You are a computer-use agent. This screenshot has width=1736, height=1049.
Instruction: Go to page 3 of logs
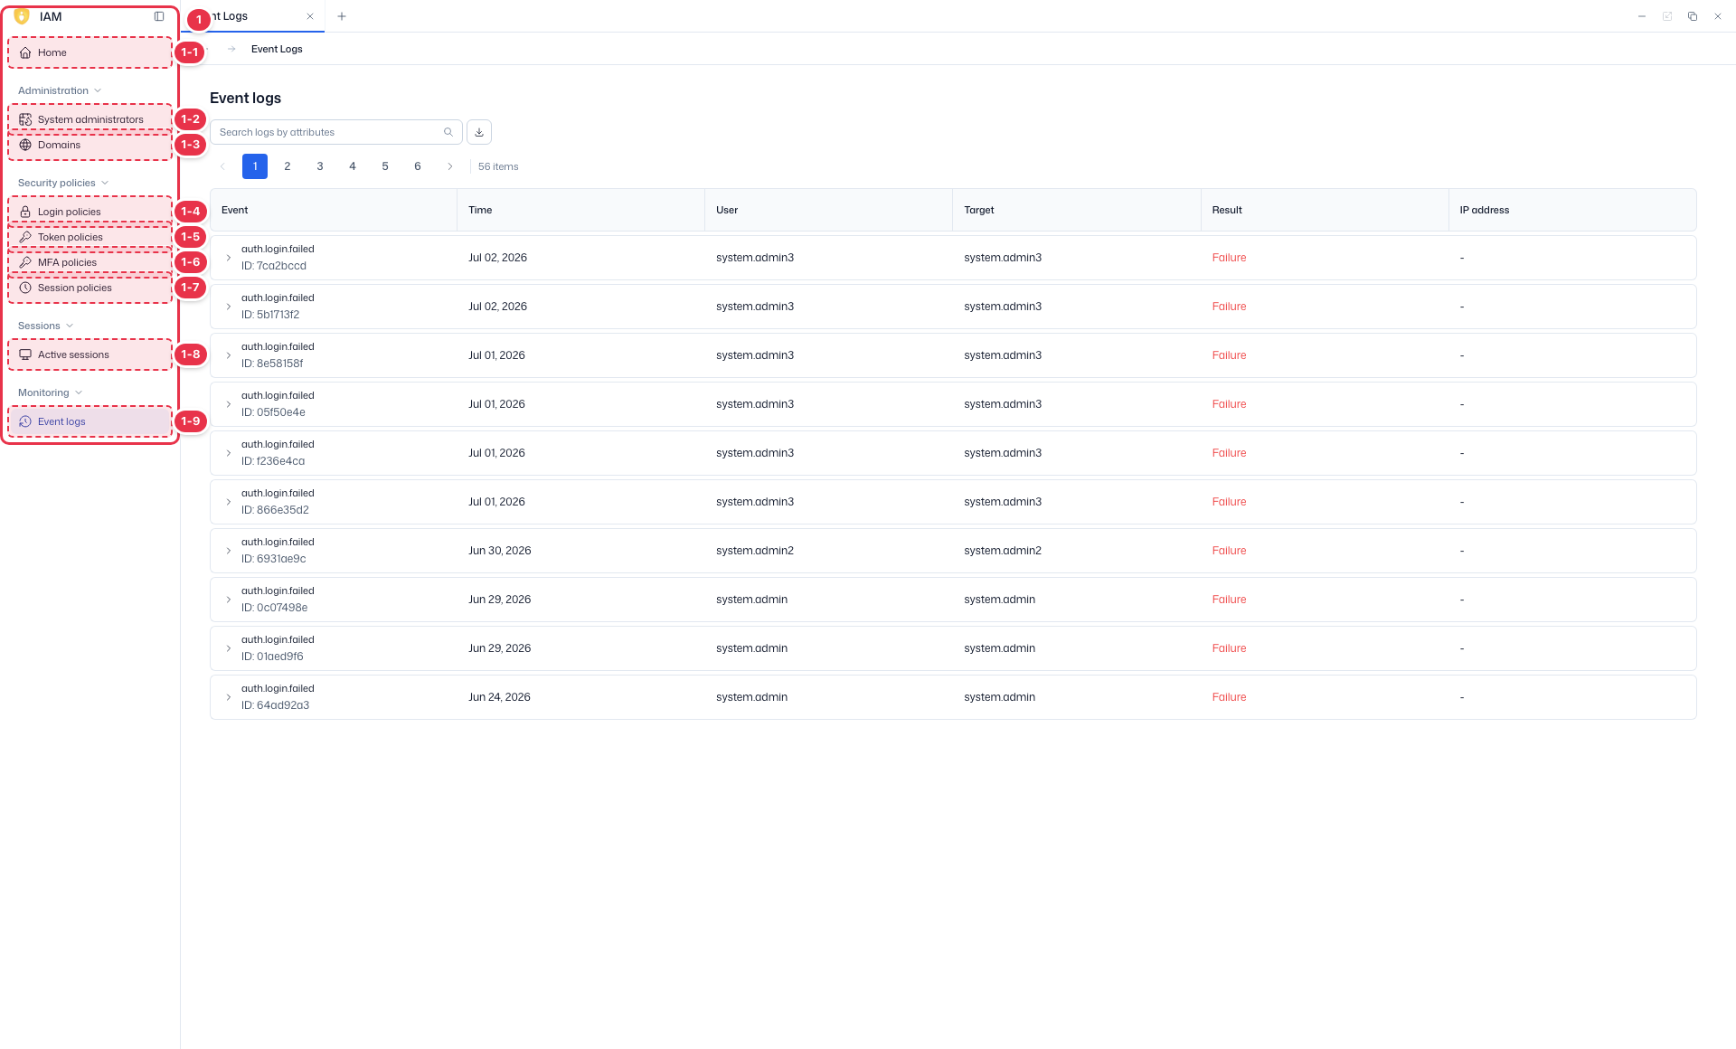[x=320, y=166]
